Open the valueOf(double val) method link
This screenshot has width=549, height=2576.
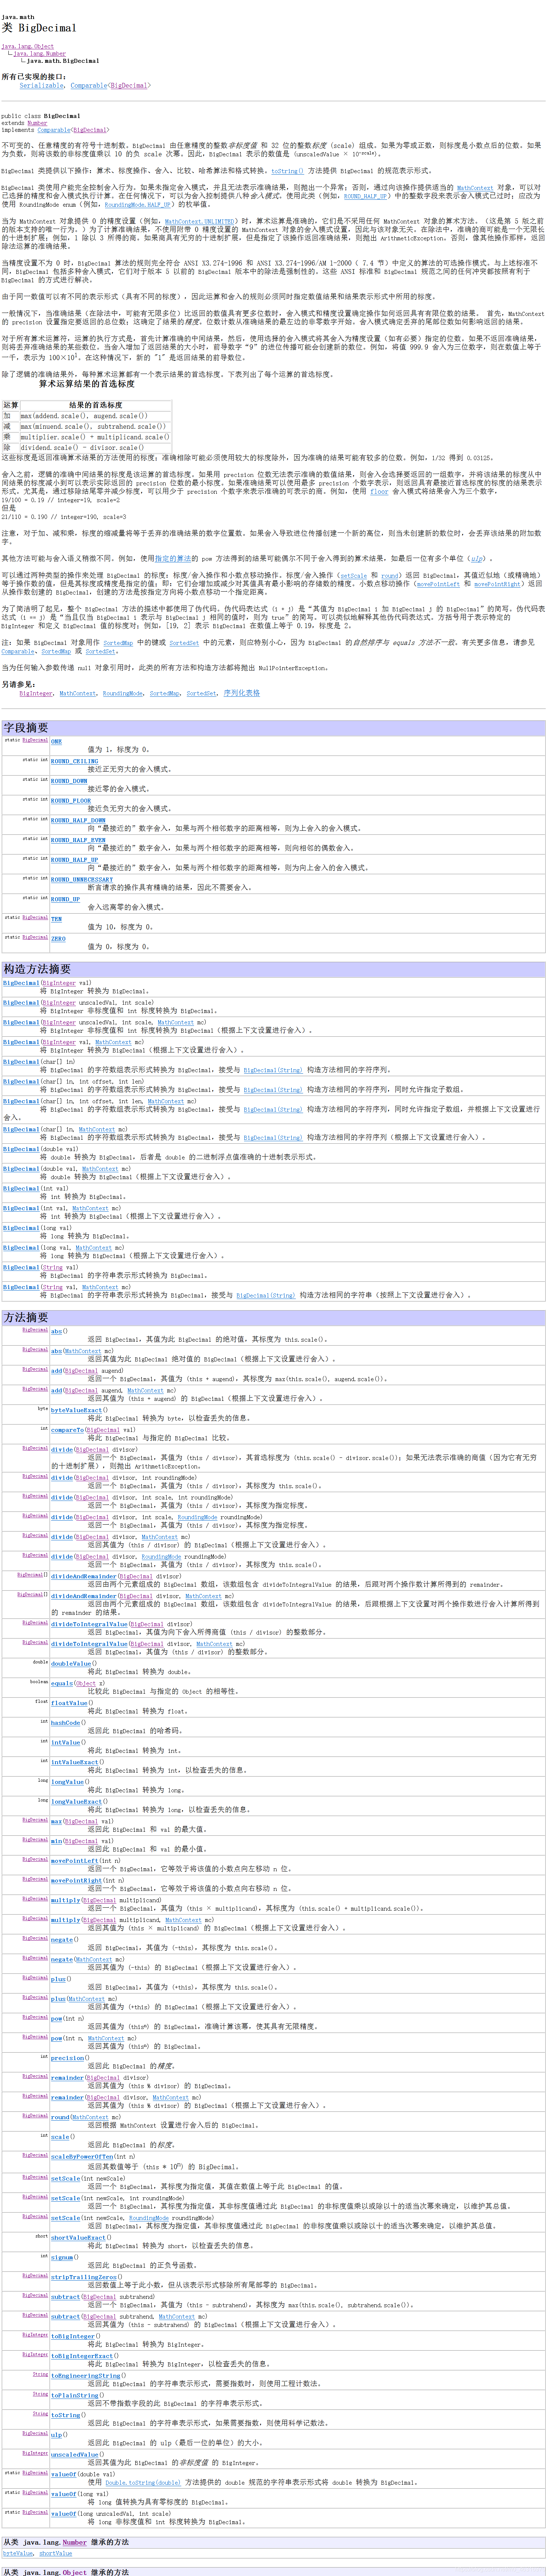click(64, 2475)
